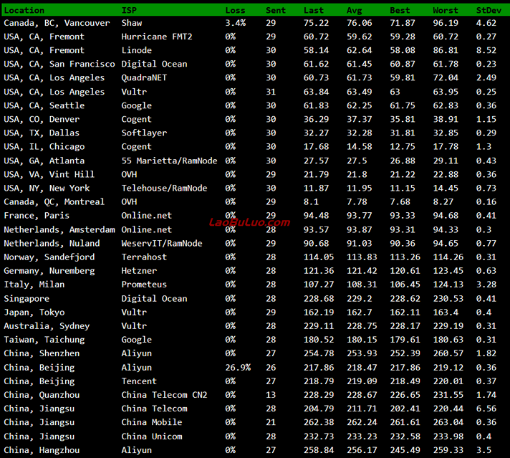Select Netherlands, Amsterdam location text

tap(59, 230)
